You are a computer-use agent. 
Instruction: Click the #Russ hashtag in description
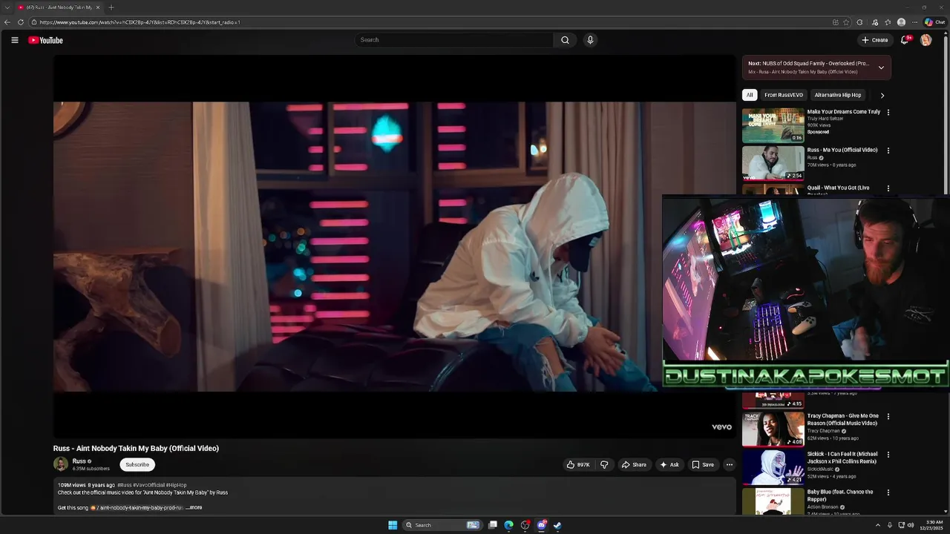(x=124, y=485)
